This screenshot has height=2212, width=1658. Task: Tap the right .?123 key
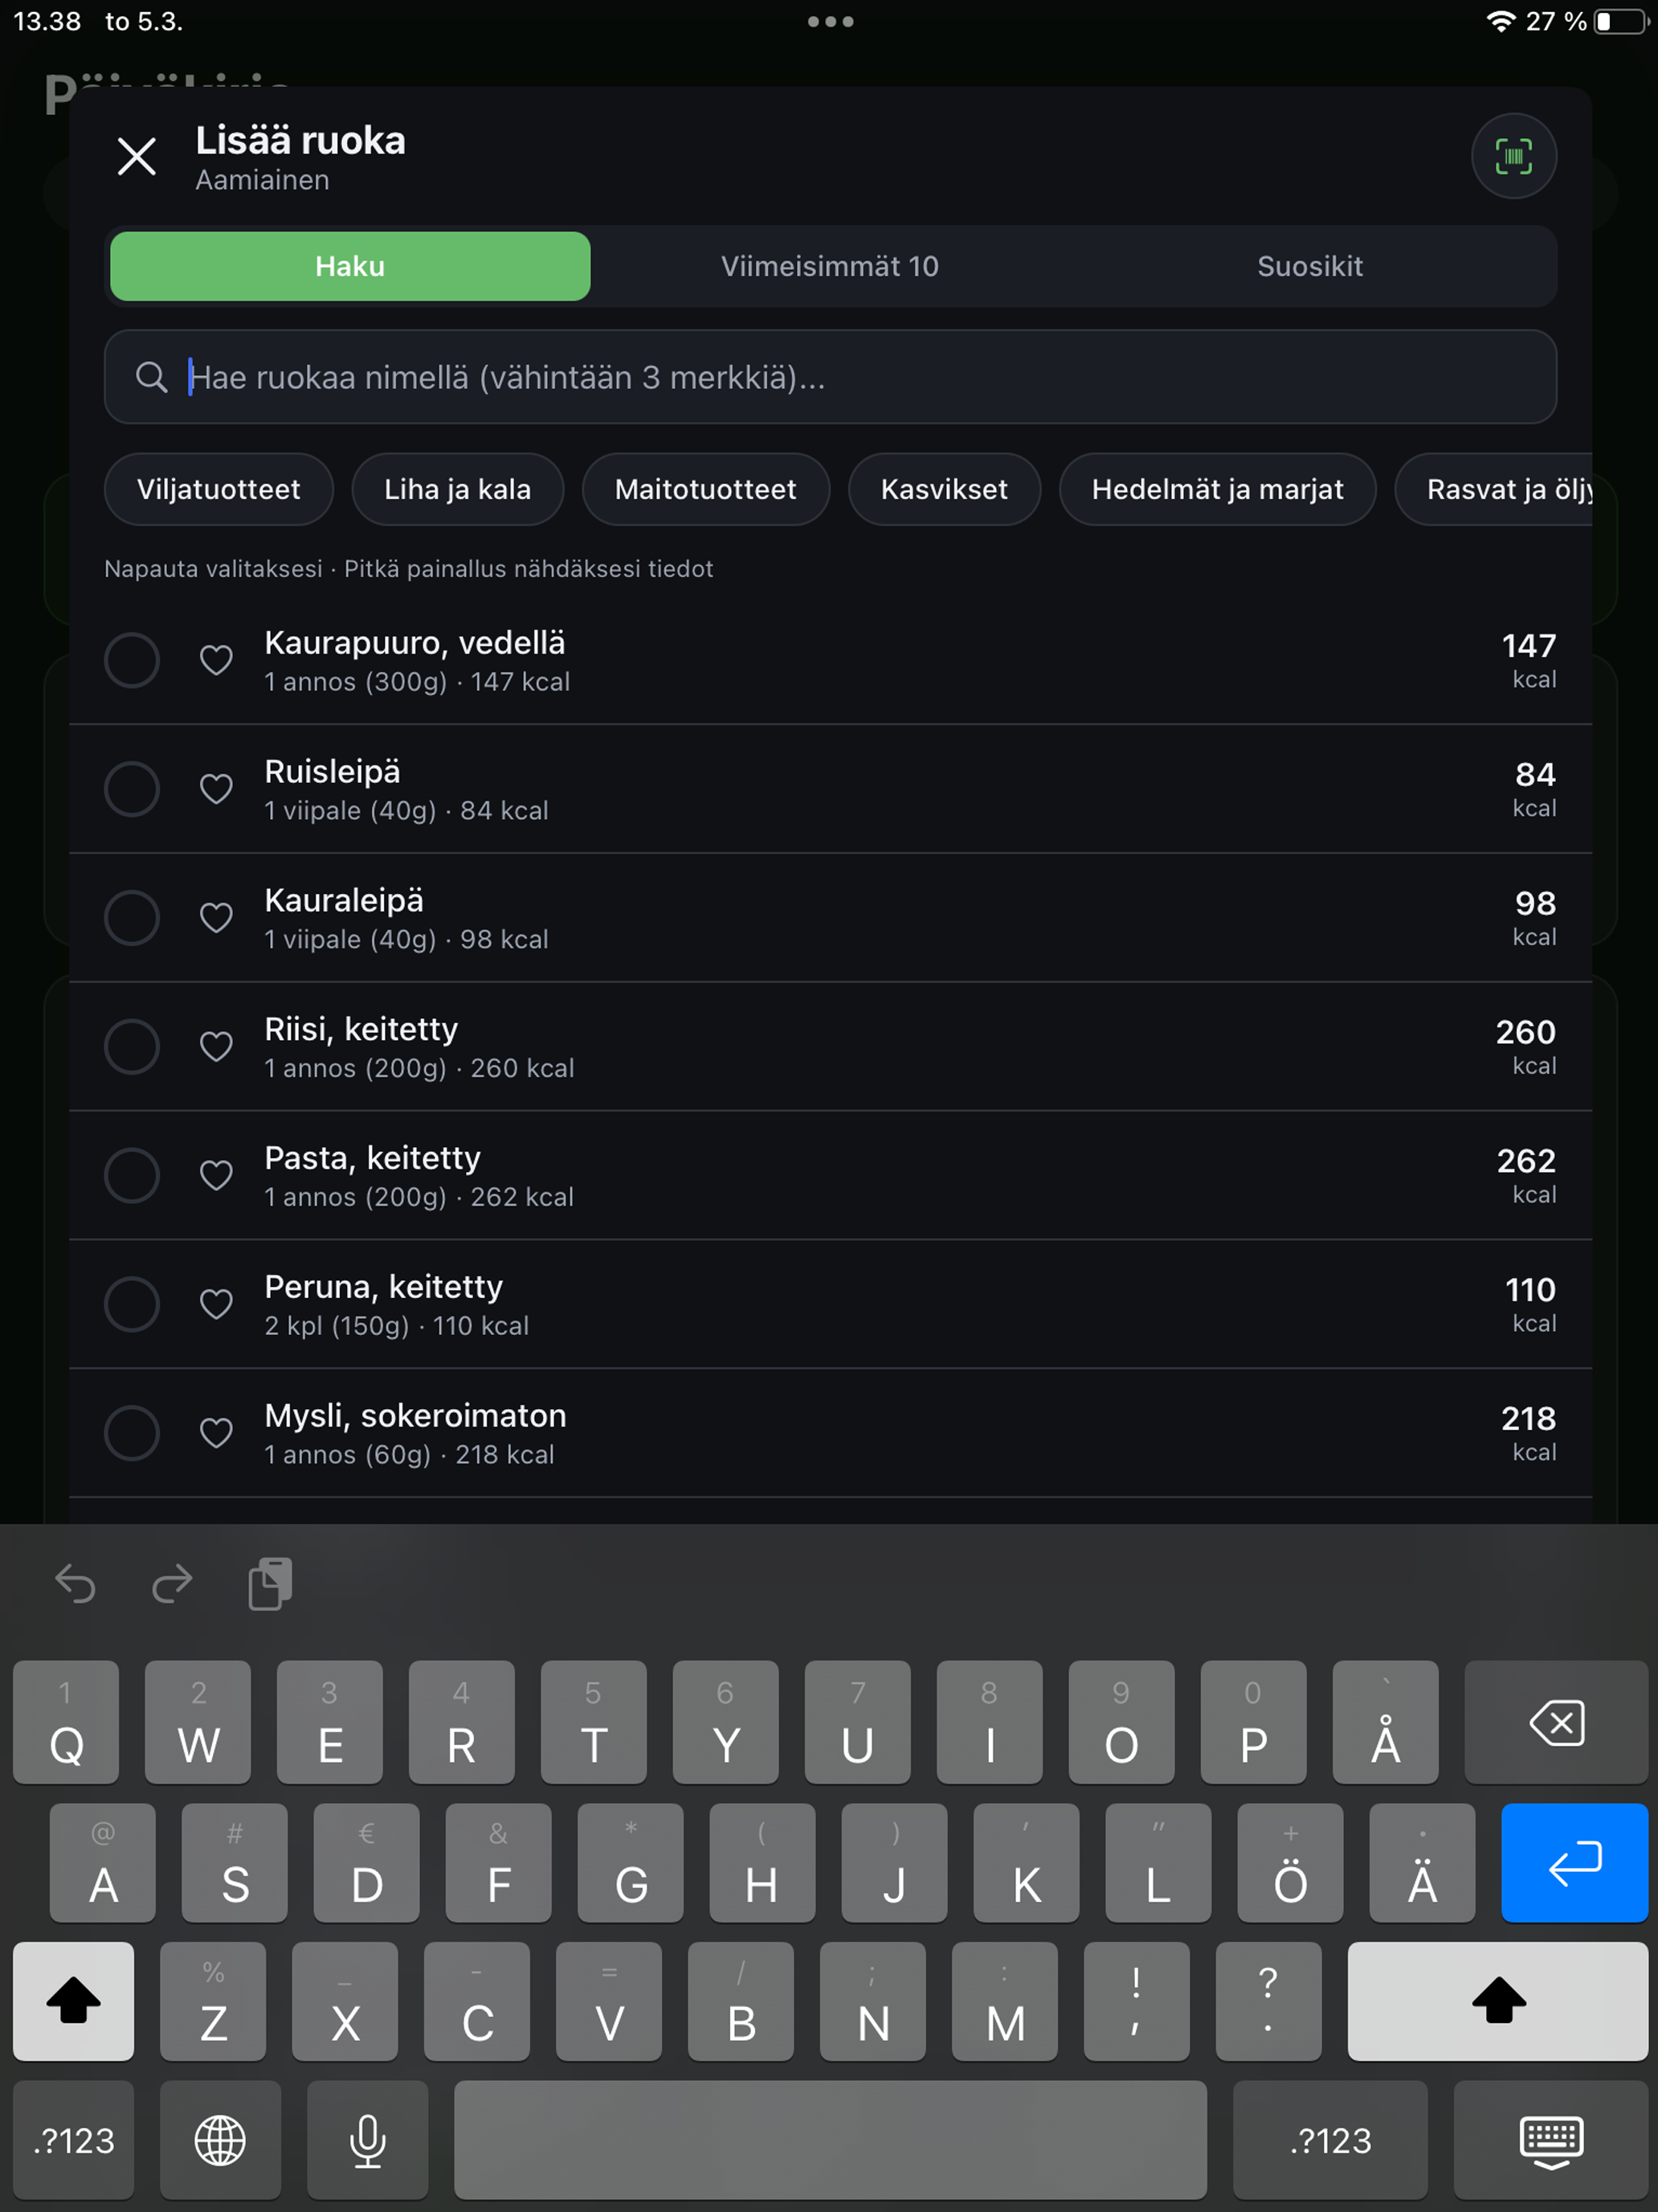coord(1330,2140)
